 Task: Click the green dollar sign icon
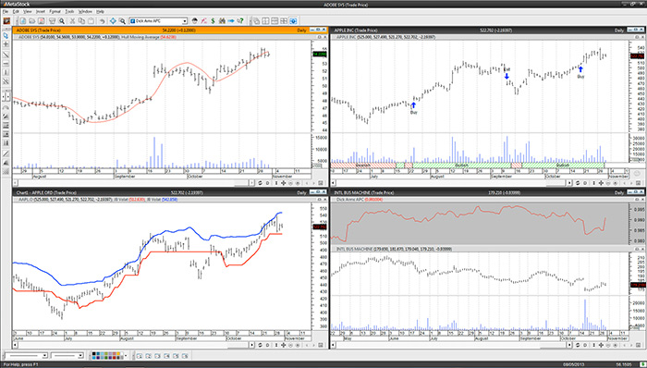[213, 20]
